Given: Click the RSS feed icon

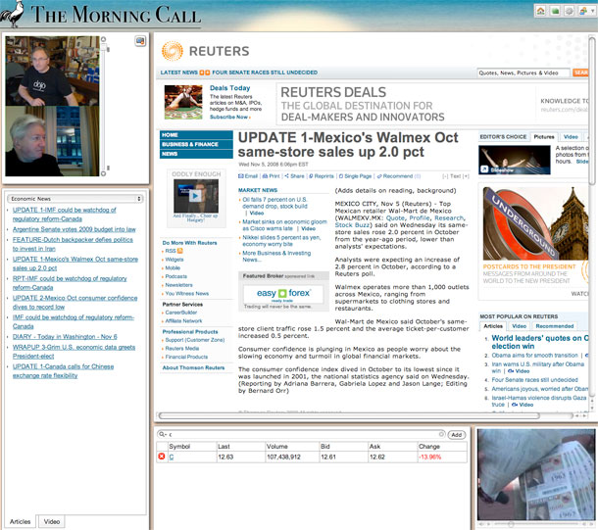Looking at the screenshot, I should (180, 251).
